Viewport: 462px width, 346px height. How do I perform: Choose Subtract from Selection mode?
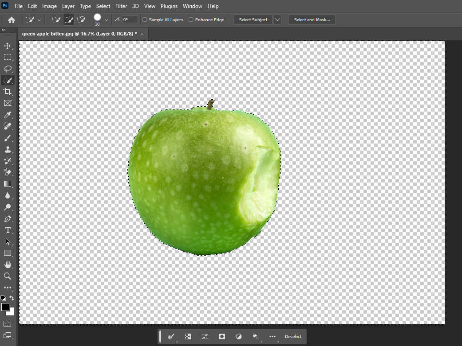tap(81, 19)
